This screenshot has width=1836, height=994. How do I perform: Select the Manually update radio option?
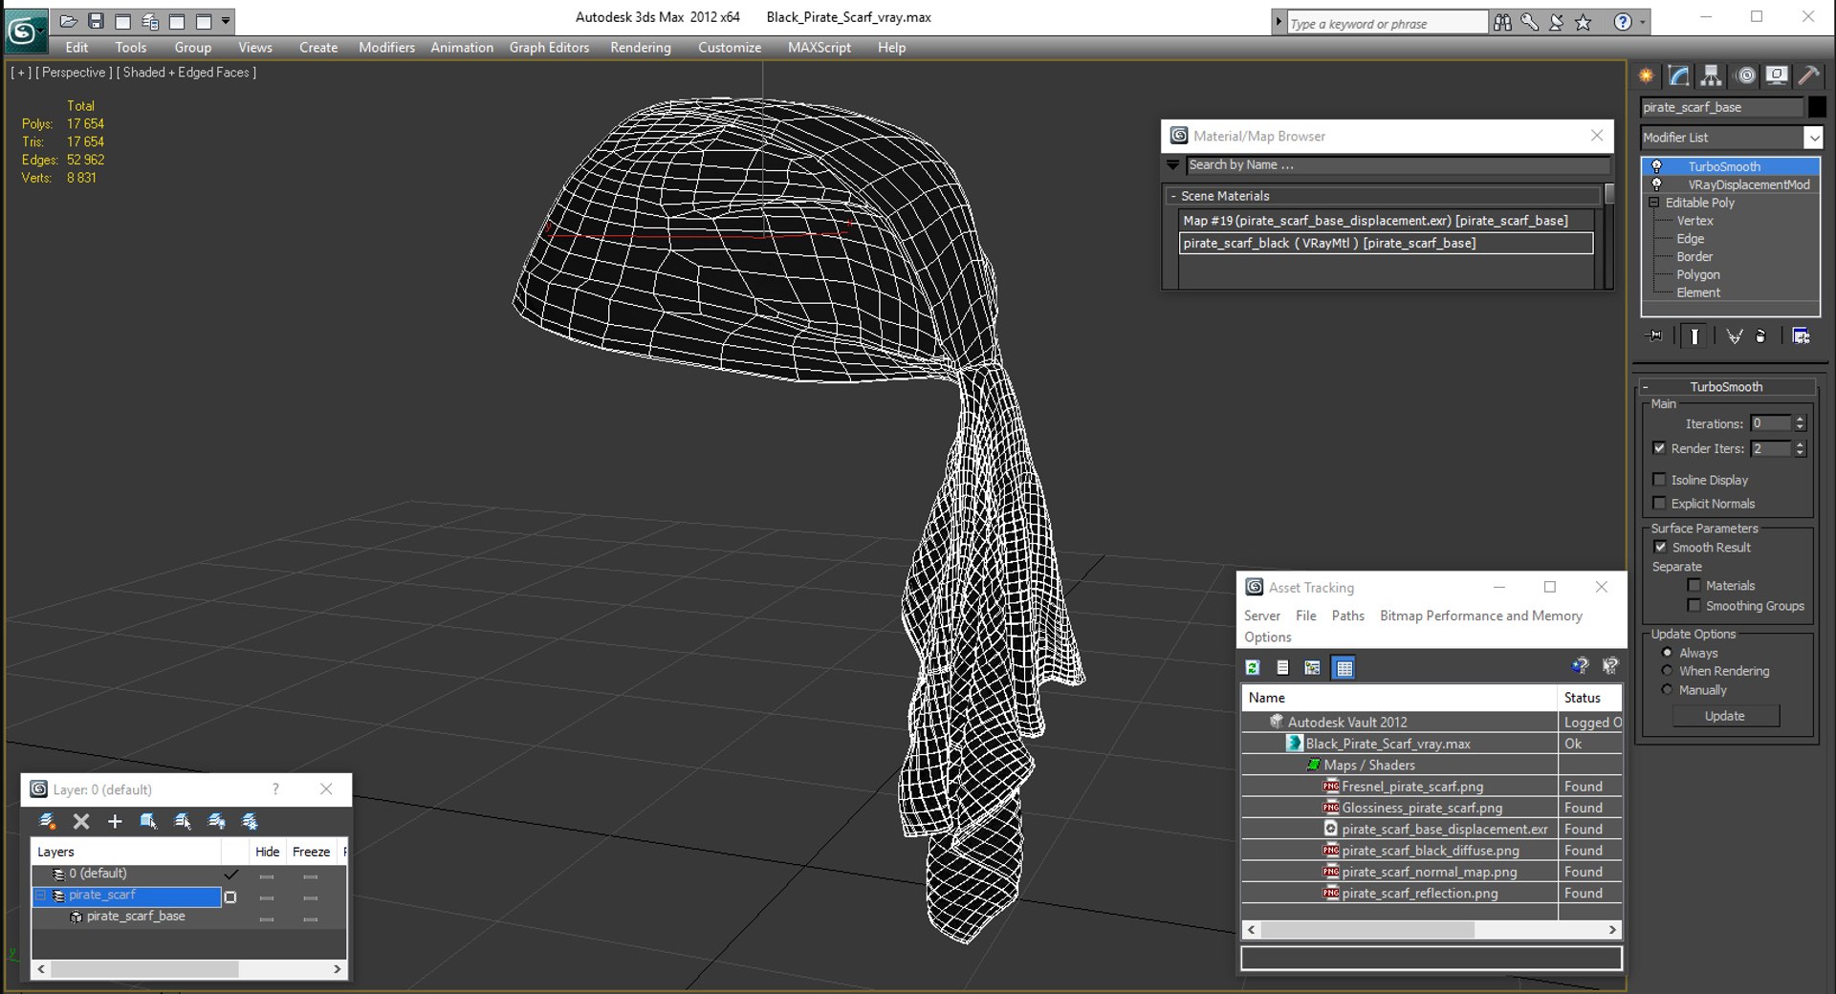(1668, 690)
